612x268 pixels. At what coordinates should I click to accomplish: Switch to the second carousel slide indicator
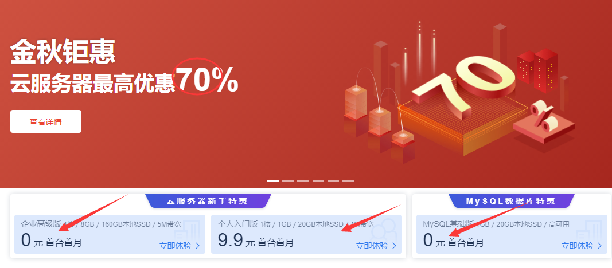pyautogui.click(x=288, y=181)
